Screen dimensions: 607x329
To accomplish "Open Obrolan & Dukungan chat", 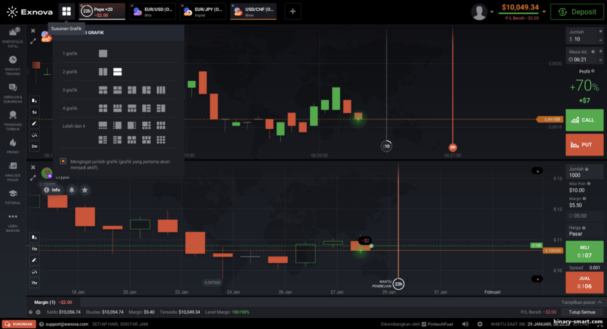I will click(x=13, y=93).
